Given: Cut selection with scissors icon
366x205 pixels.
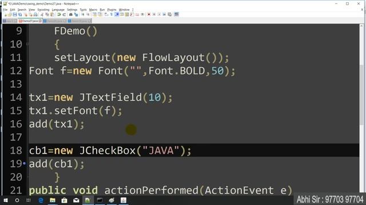Looking at the screenshot, I should [x=42, y=14].
